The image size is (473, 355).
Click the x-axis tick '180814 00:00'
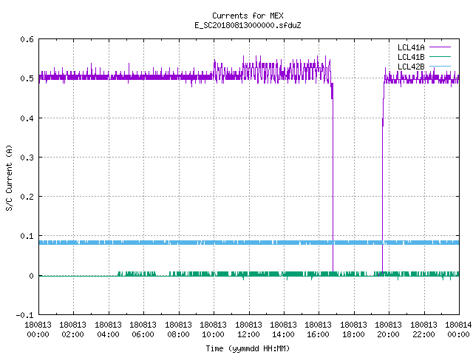click(x=458, y=329)
